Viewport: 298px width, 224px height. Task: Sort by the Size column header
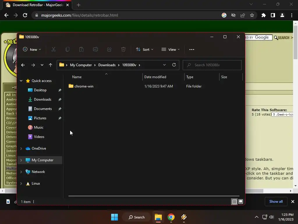pyautogui.click(x=224, y=77)
